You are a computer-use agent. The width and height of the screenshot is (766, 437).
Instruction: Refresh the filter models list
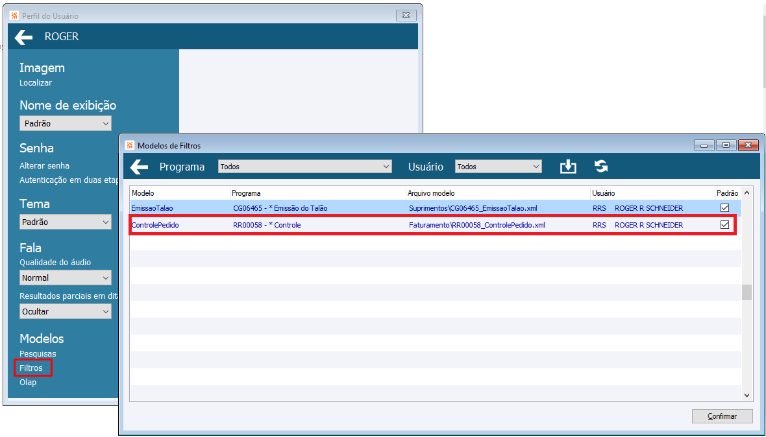point(601,167)
